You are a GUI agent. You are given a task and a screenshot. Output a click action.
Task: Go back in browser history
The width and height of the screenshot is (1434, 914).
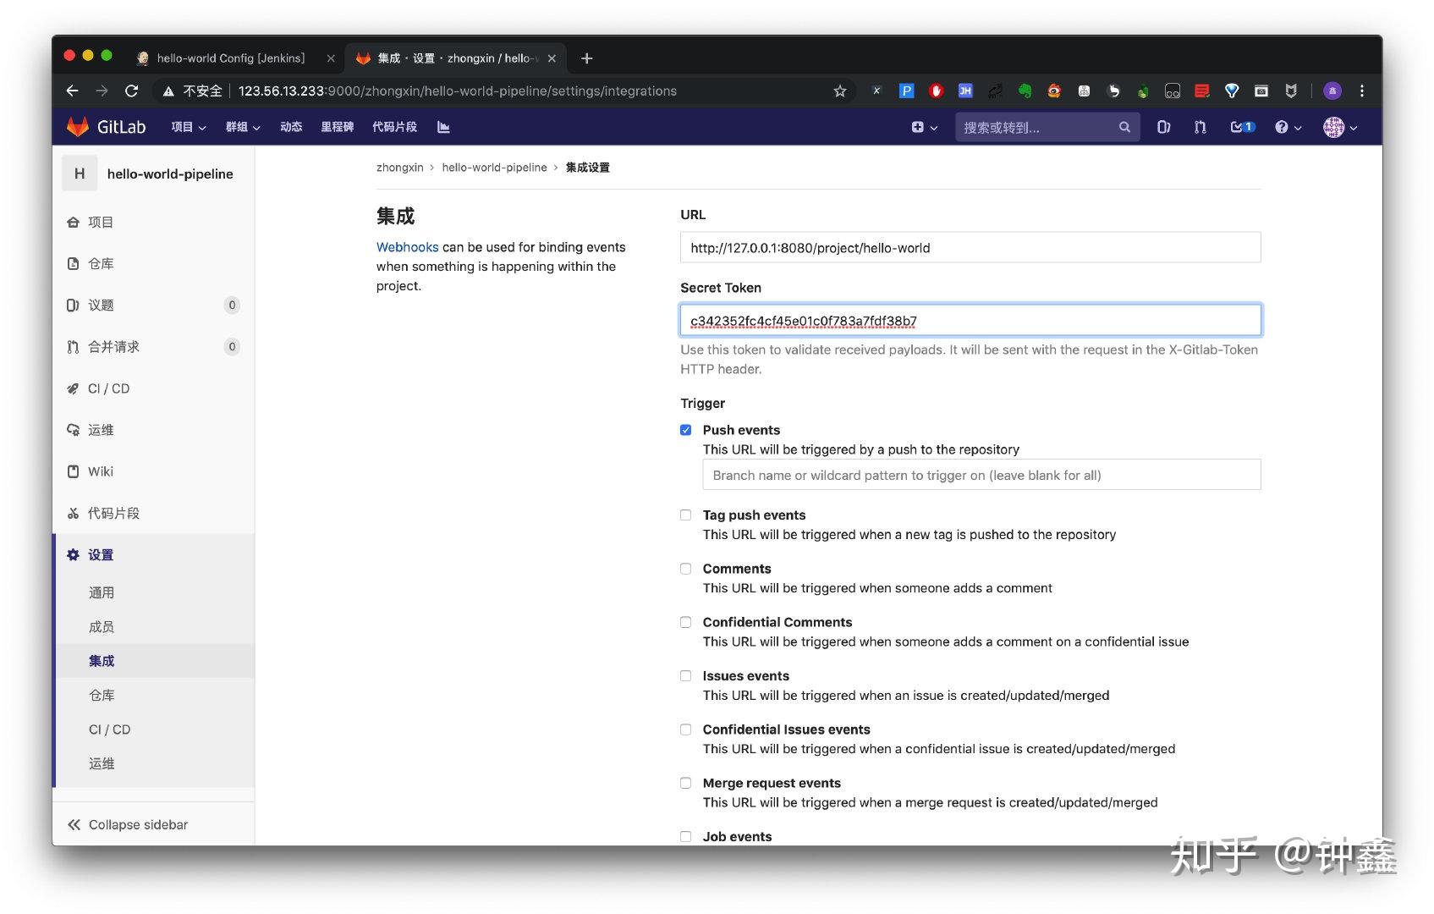[x=73, y=91]
